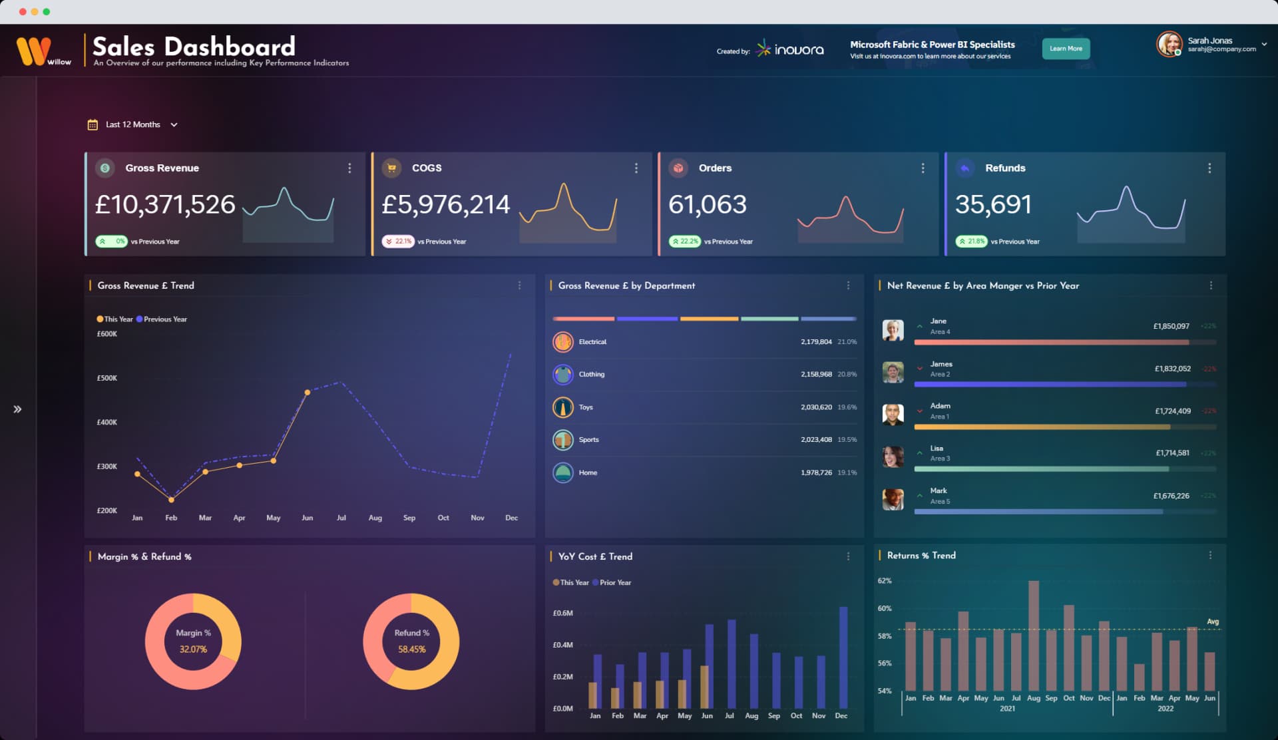The height and width of the screenshot is (740, 1278).
Task: Click the calendar icon beside Last 12 Months
Action: (x=93, y=124)
